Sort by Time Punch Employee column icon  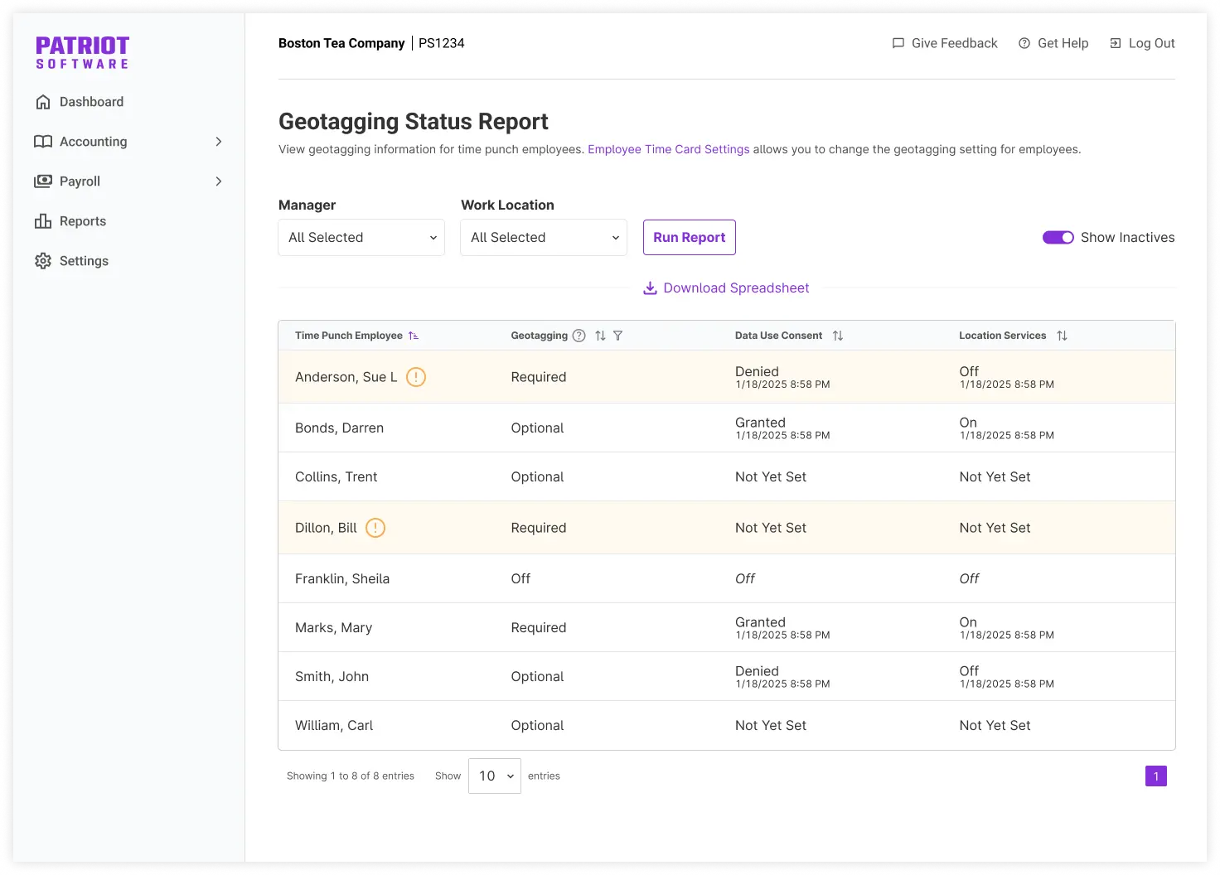coord(414,336)
